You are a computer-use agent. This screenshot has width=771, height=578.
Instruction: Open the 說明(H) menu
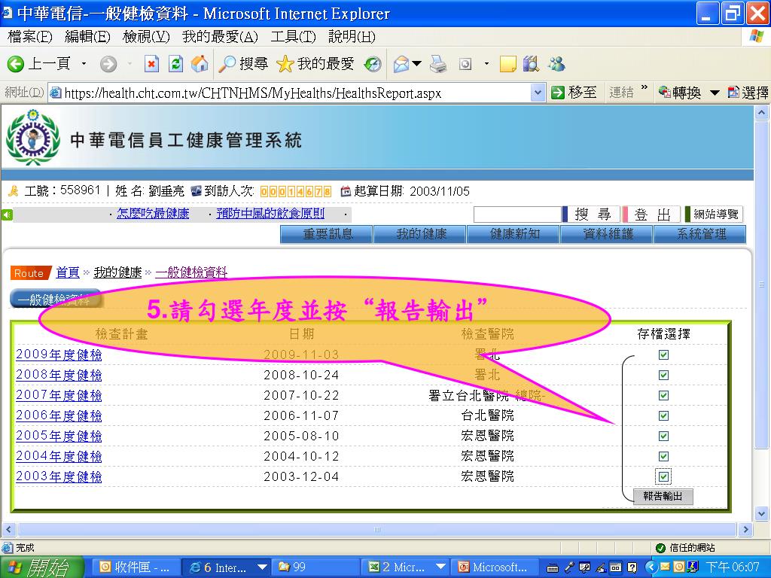click(352, 37)
